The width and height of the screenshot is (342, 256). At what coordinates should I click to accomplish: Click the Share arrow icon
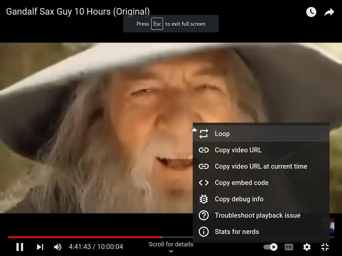tap(329, 12)
